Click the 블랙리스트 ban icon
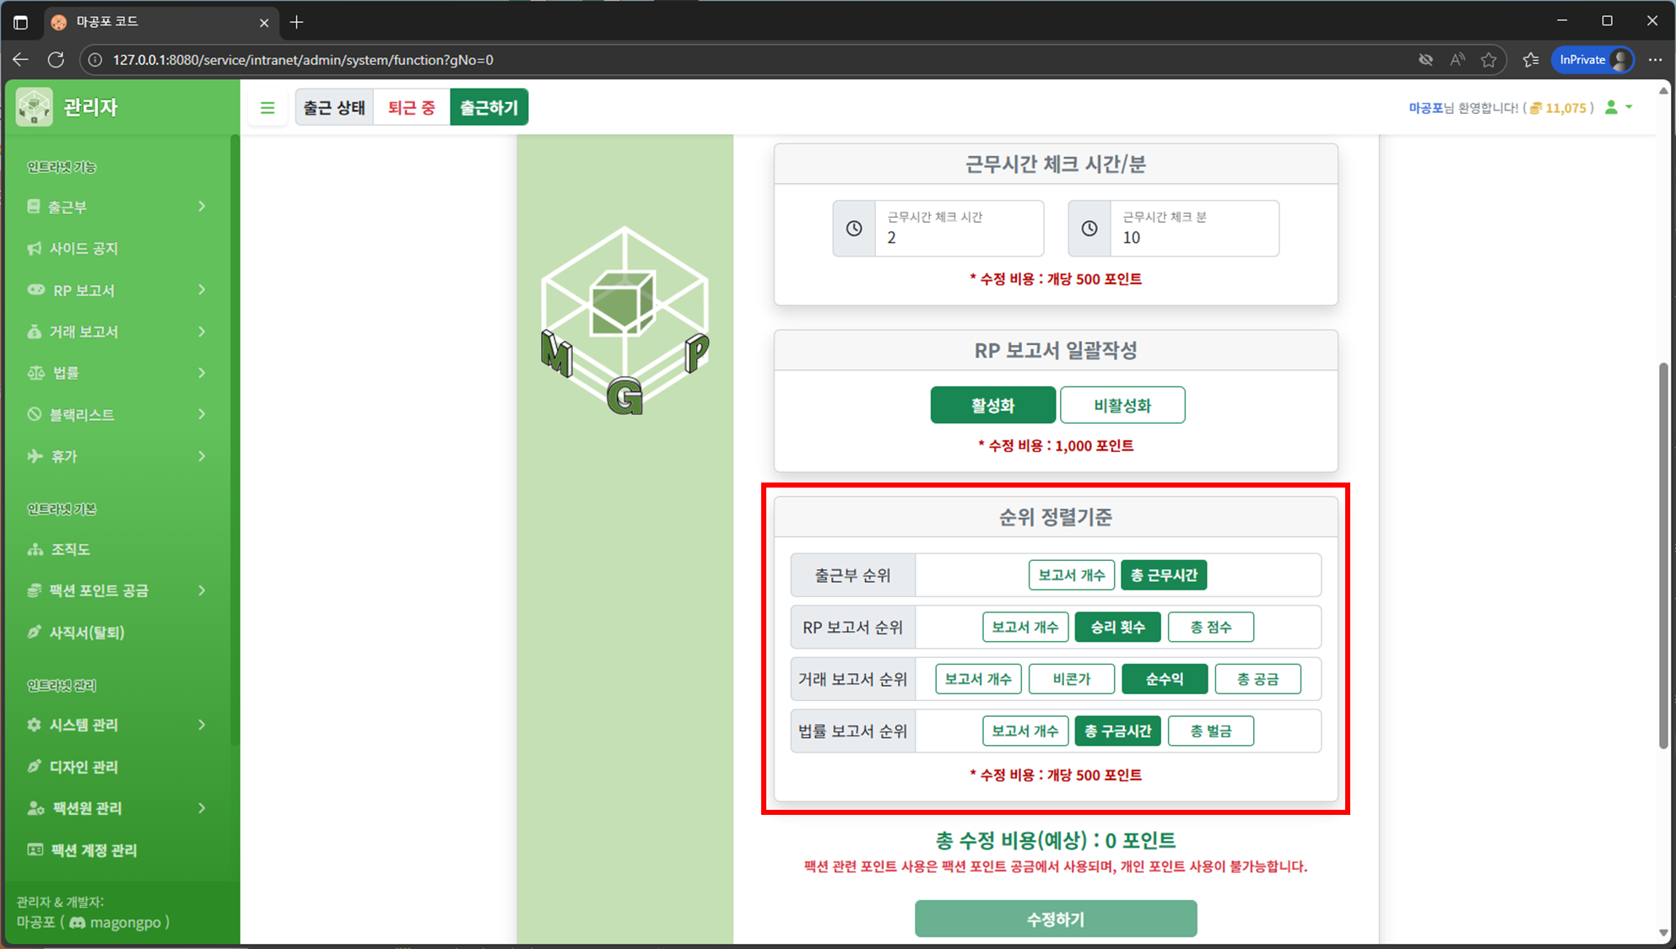The height and width of the screenshot is (949, 1676). (35, 414)
